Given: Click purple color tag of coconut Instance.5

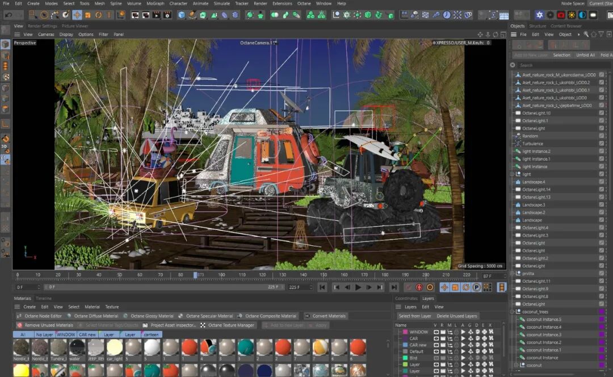Looking at the screenshot, I should [x=602, y=320].
